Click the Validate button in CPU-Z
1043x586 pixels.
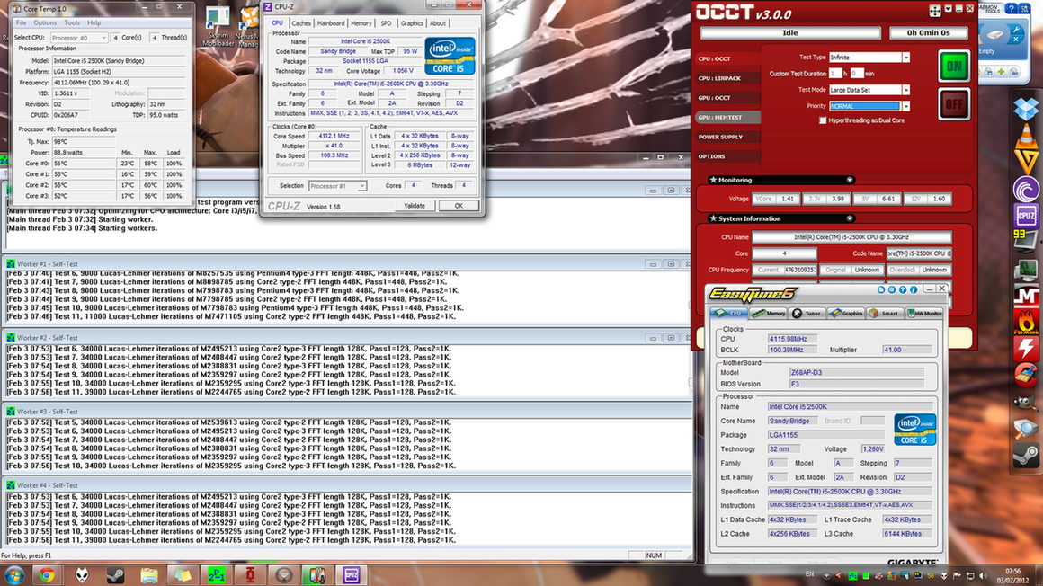[x=415, y=206]
